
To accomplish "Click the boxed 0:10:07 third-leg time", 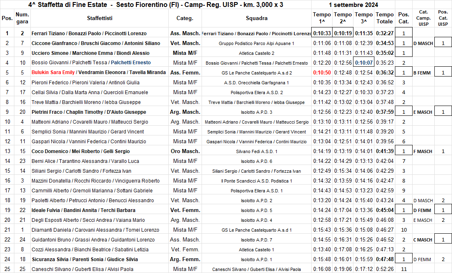I will click(364, 63).
